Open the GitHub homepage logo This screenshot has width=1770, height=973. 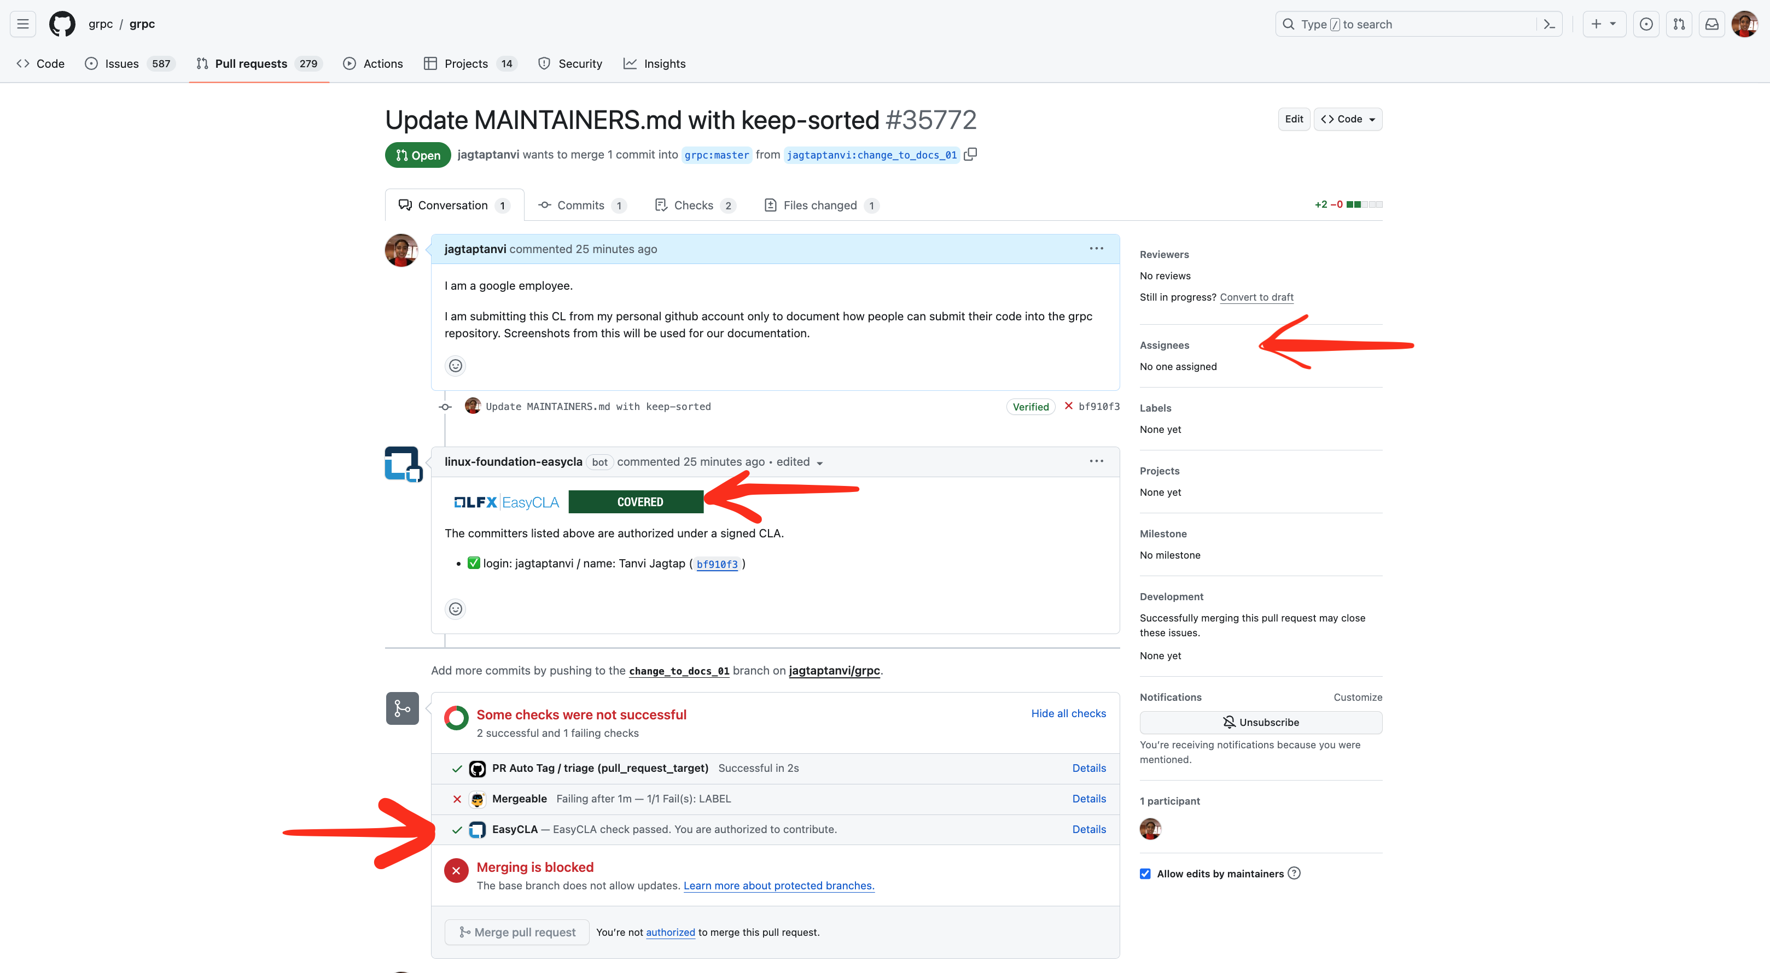pyautogui.click(x=62, y=24)
